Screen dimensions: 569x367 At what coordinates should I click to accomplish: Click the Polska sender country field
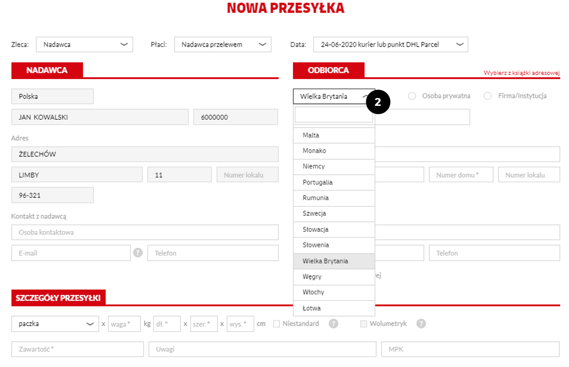(52, 96)
